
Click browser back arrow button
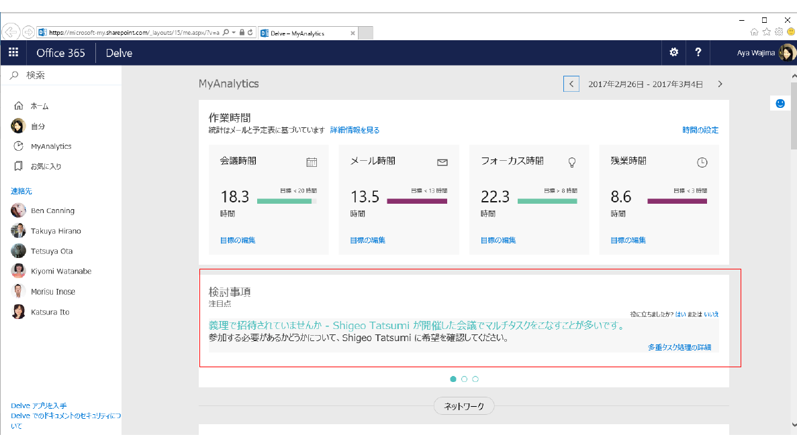(11, 32)
